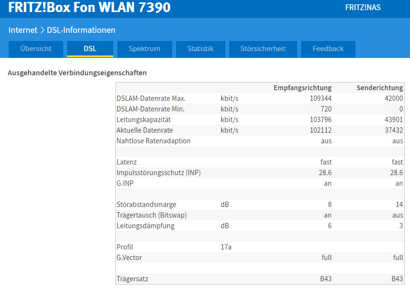Select the DSL tab
410x289 pixels.
[x=90, y=49]
